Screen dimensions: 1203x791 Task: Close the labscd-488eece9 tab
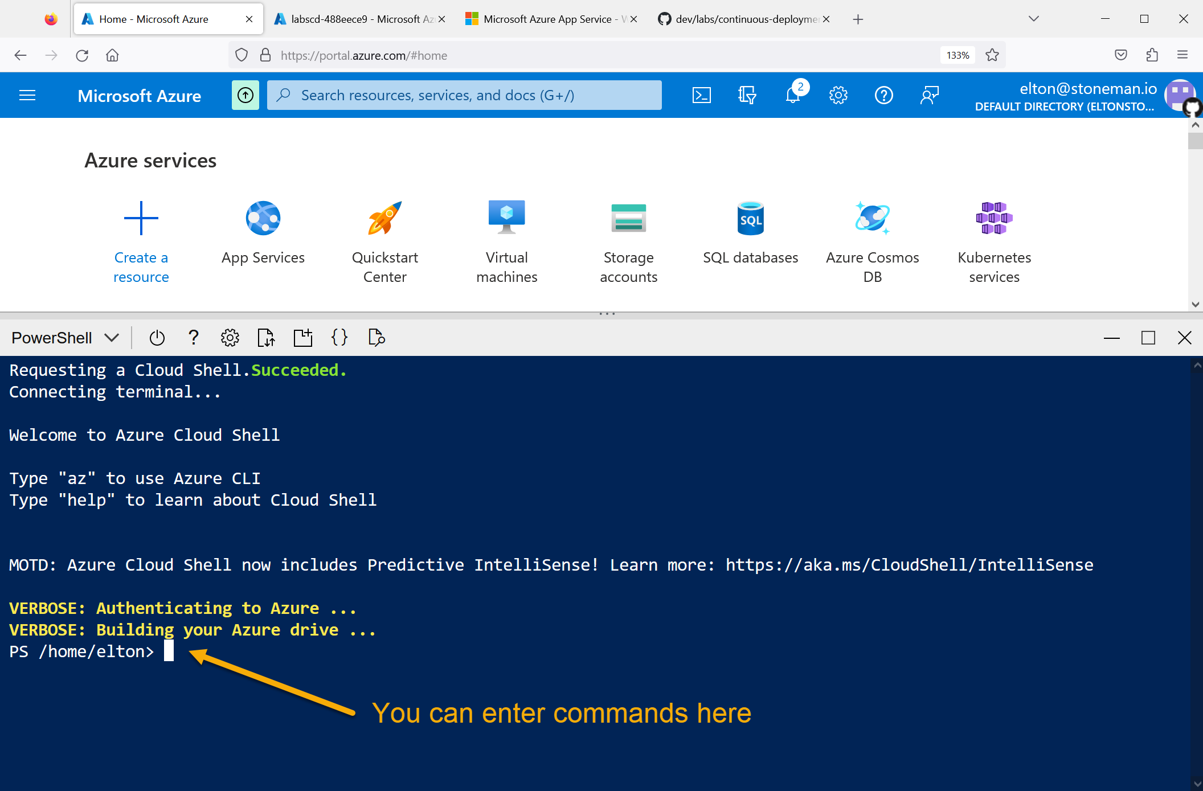click(x=441, y=19)
